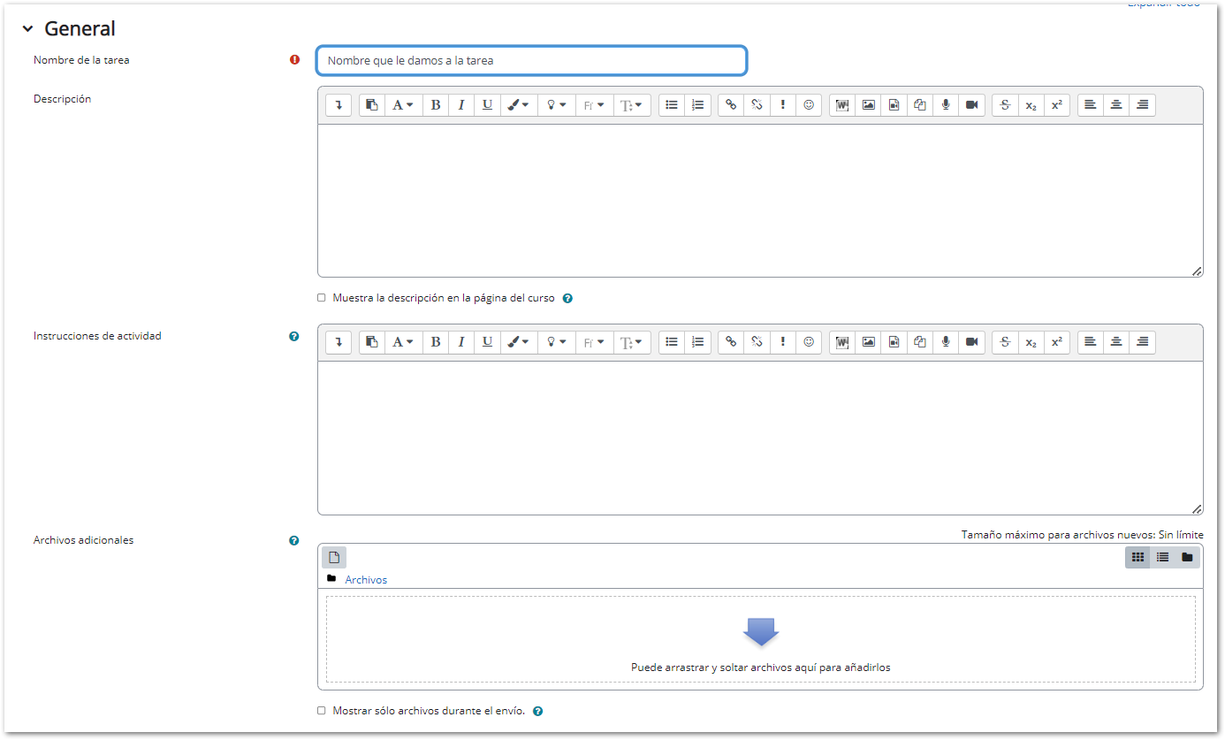Viewport: 1225px width, 740px height.
Task: Underline text in the Descripción editor
Action: 487,105
